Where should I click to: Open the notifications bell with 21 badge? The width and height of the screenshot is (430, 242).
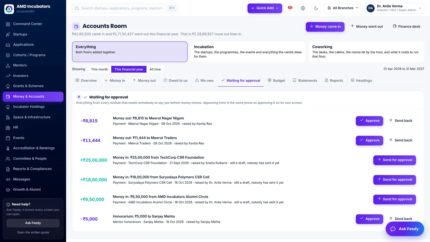(290, 8)
